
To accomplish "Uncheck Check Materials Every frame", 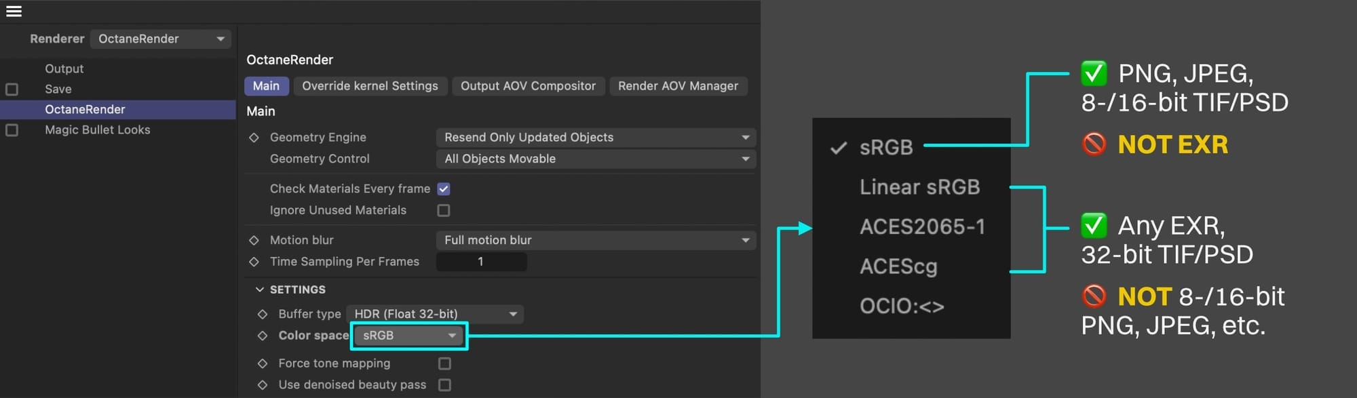I will click(x=444, y=189).
